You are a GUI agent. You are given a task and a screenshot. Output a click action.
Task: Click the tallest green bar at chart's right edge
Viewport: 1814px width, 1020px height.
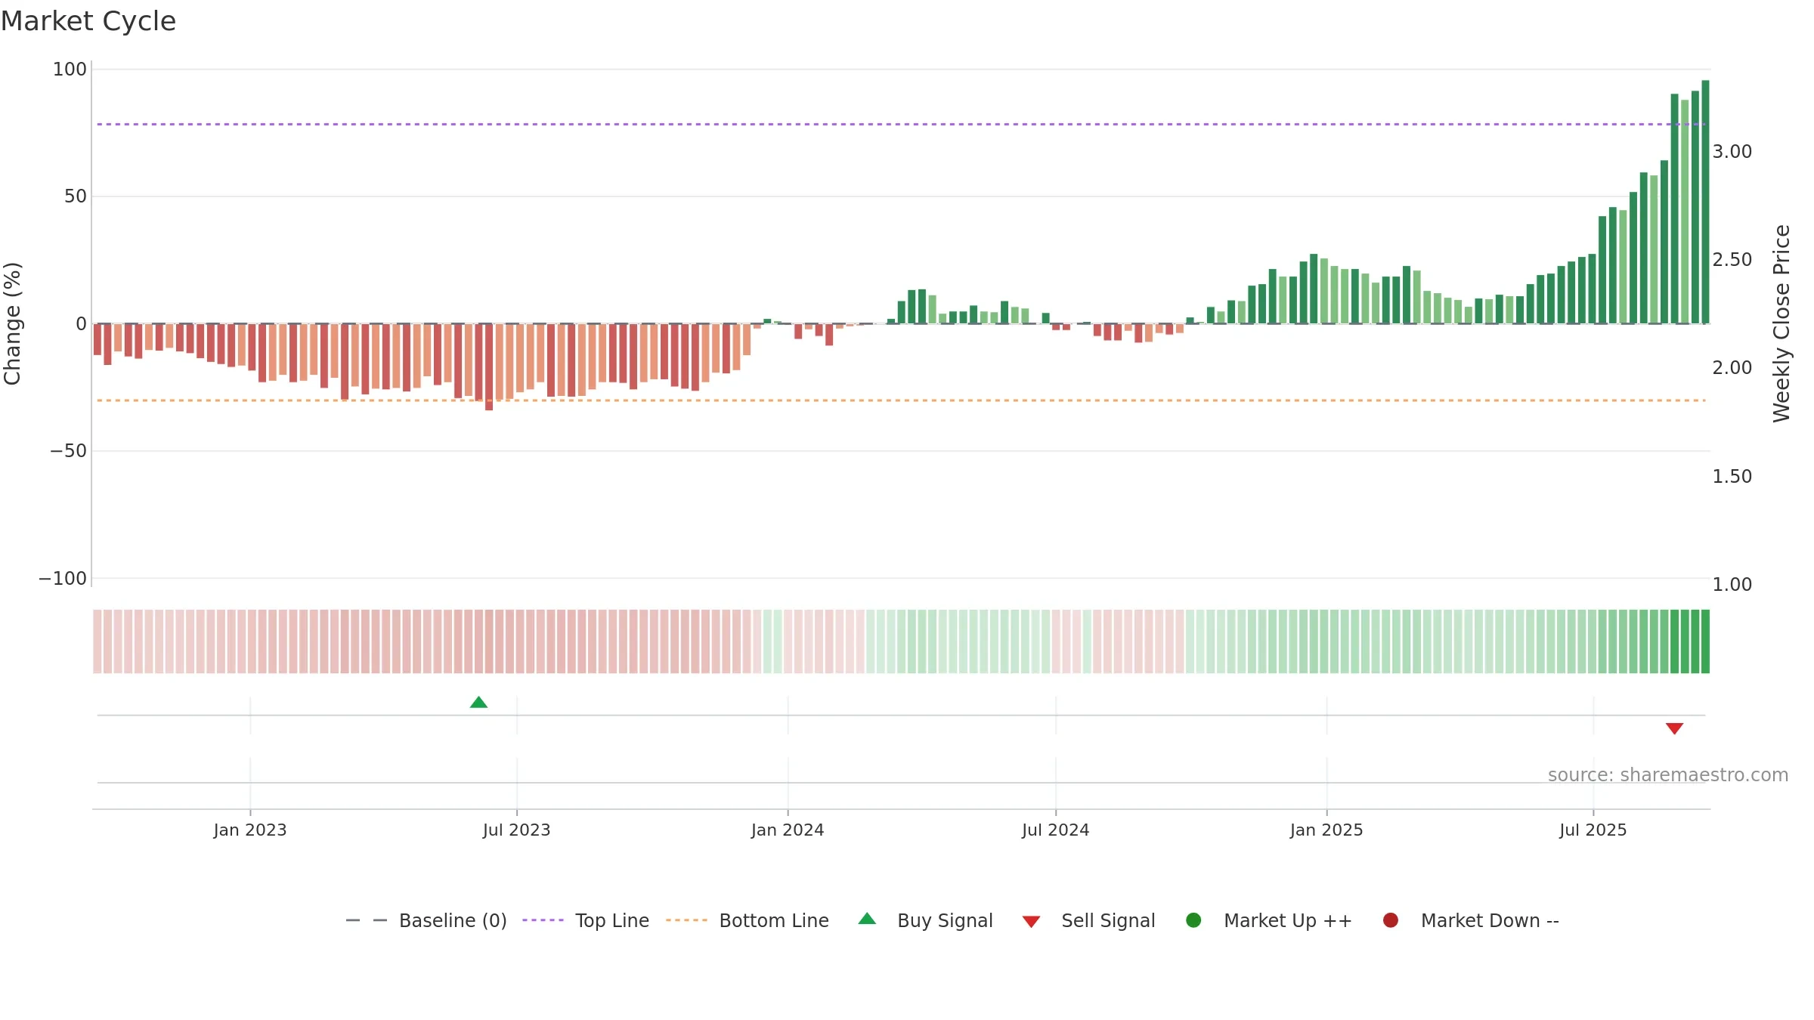pos(1705,202)
